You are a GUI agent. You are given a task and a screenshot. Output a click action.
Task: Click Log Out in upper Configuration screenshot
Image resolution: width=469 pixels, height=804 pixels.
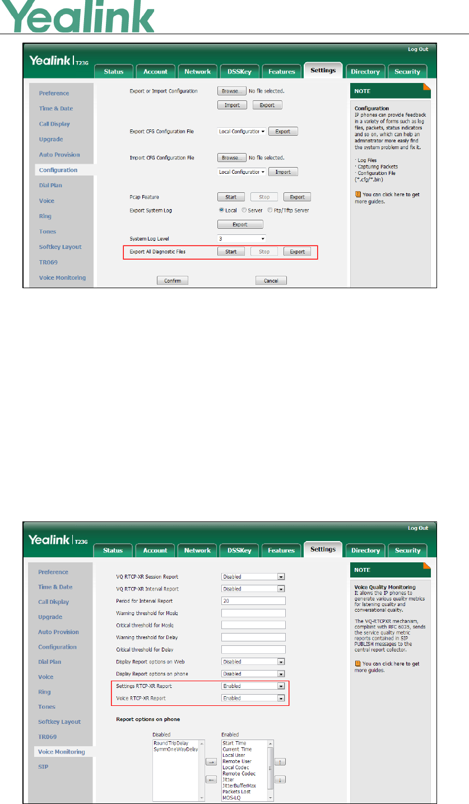[x=418, y=49]
